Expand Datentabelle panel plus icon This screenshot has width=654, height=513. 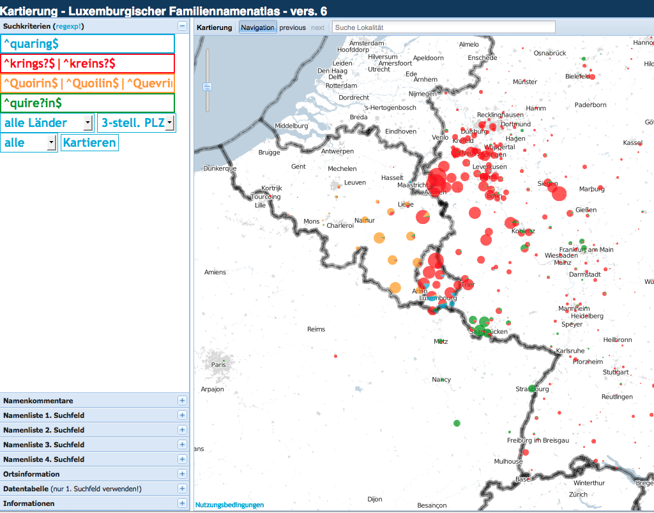pyautogui.click(x=182, y=489)
